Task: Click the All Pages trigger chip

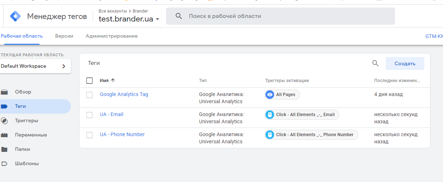Action: (x=282, y=95)
